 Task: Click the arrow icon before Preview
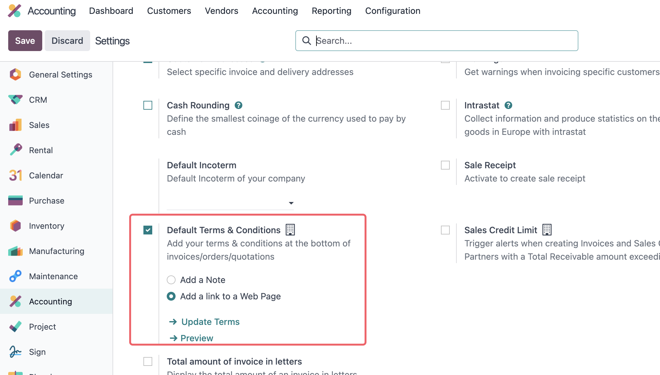click(x=173, y=338)
